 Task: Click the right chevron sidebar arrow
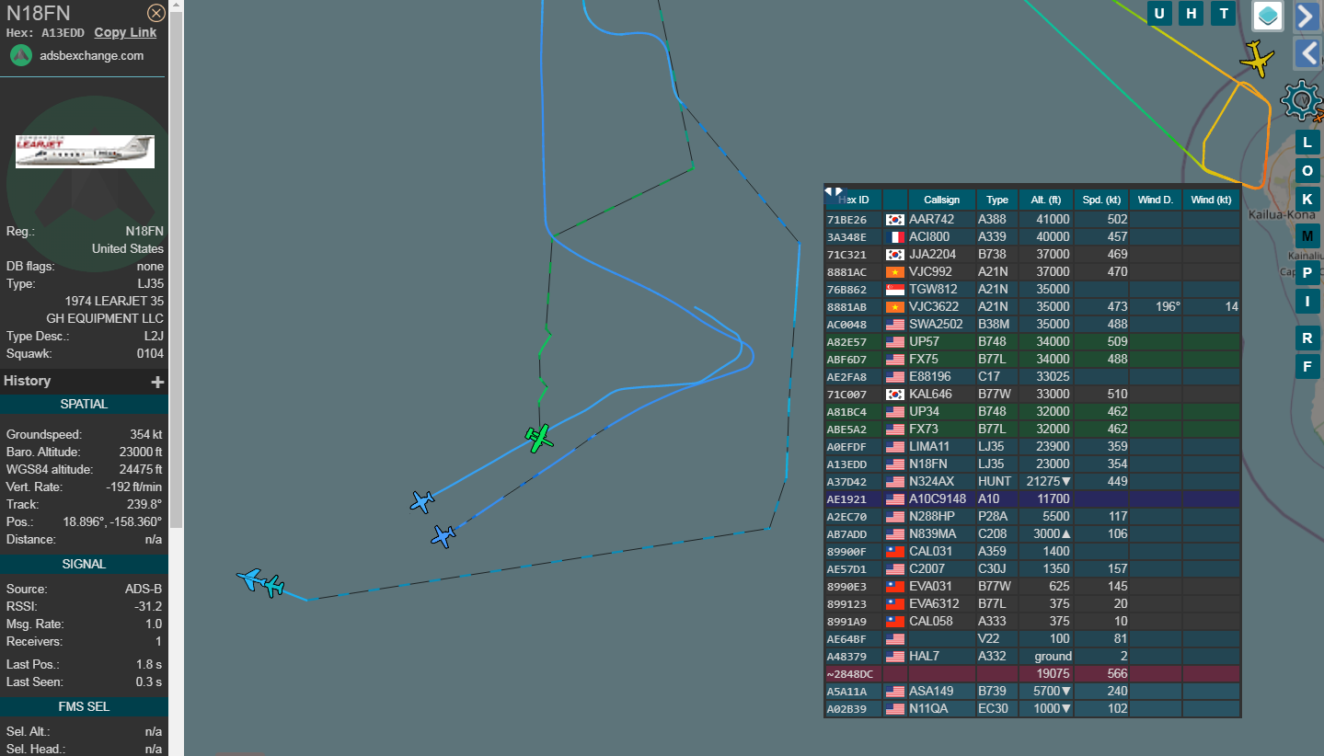[x=1307, y=16]
